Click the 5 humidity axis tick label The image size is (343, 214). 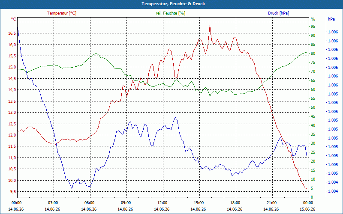click(312, 188)
